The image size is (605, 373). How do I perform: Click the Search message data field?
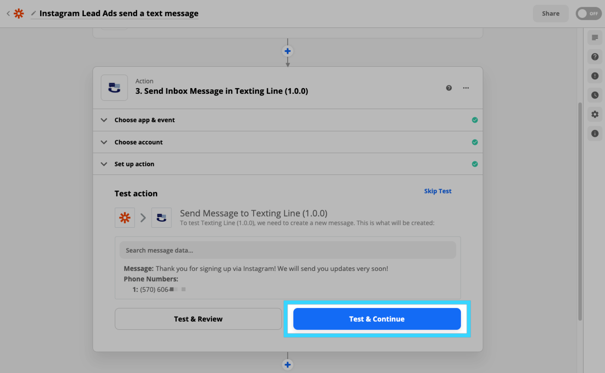click(288, 250)
